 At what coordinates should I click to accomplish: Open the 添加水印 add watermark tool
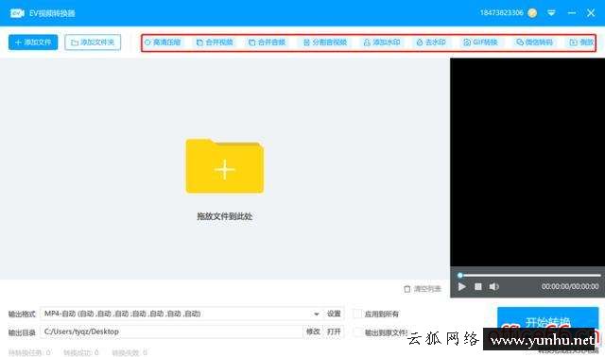click(x=382, y=42)
